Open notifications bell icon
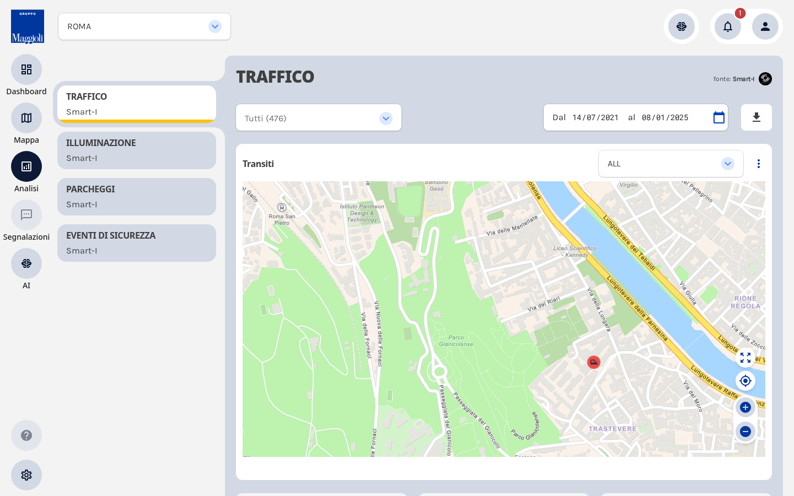The height and width of the screenshot is (496, 794). click(x=728, y=26)
